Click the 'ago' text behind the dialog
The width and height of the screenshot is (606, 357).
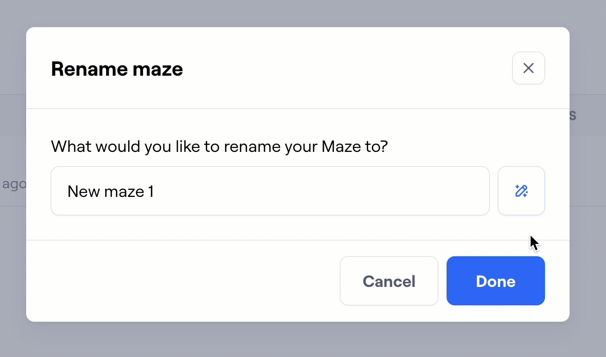[13, 184]
